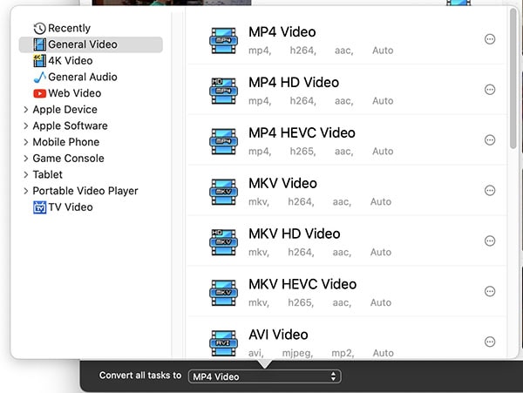
Task: Click the Apple Software label
Action: [70, 126]
